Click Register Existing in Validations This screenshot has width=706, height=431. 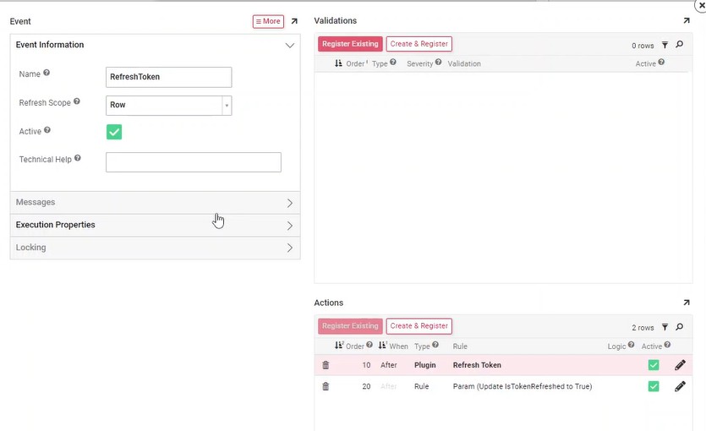(350, 44)
